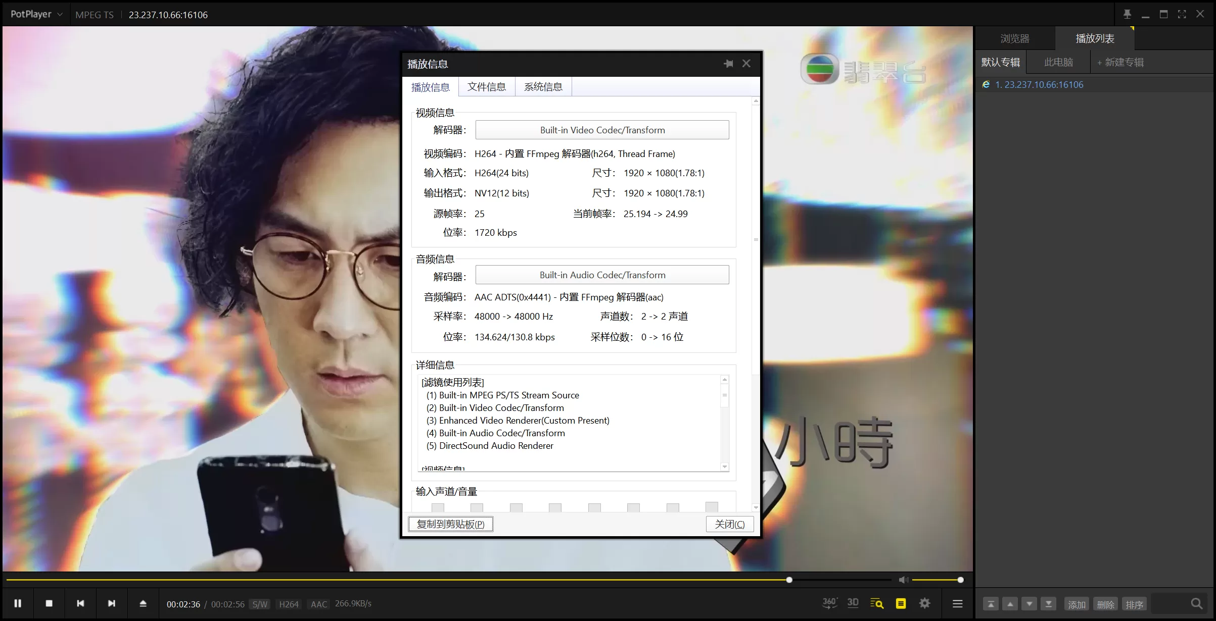
Task: Toggle the S/W decoder indicator
Action: click(260, 604)
